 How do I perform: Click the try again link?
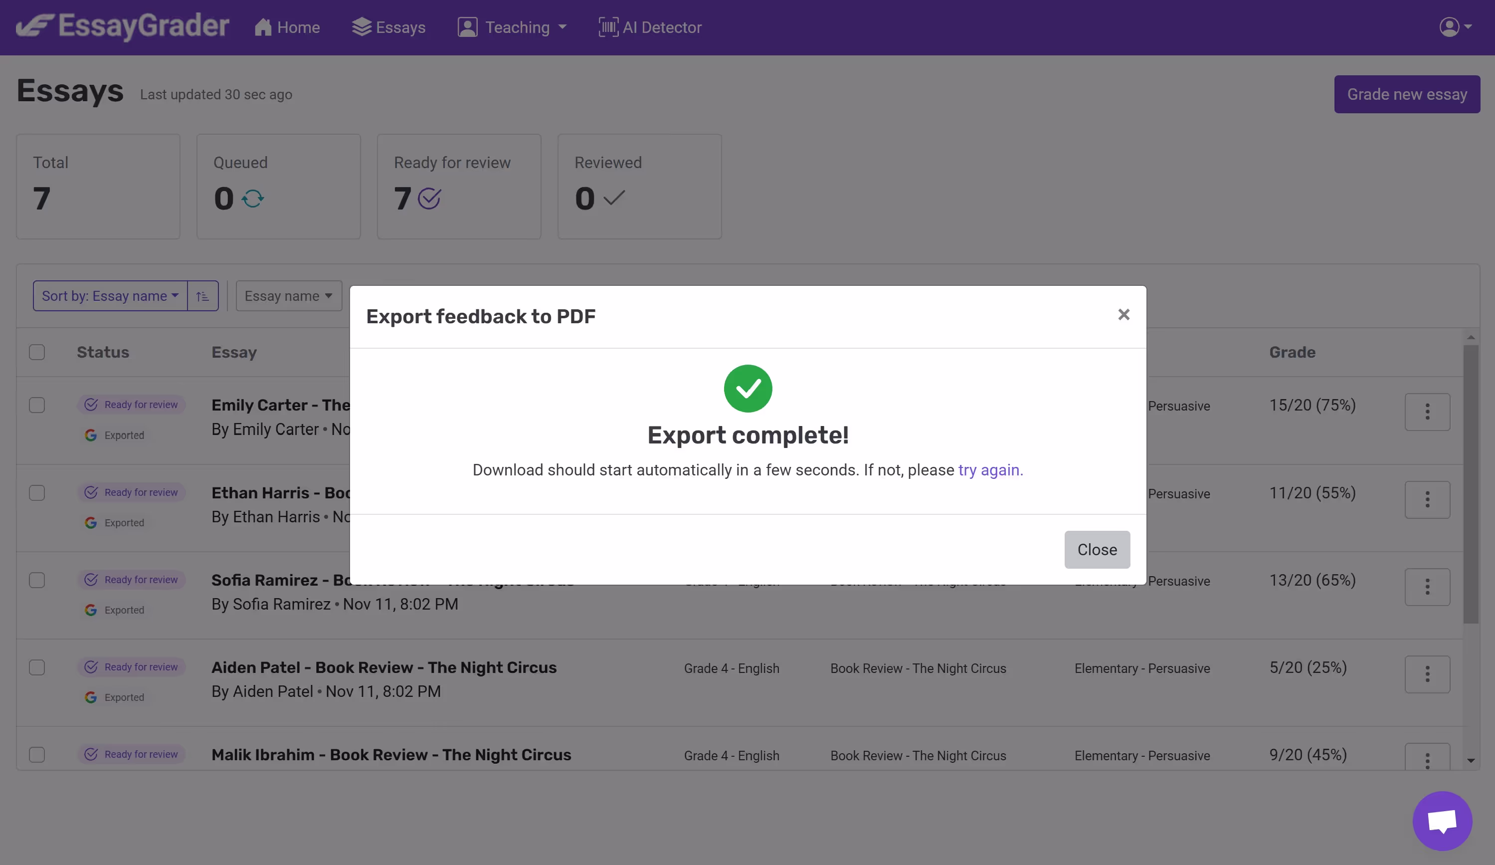[990, 470]
